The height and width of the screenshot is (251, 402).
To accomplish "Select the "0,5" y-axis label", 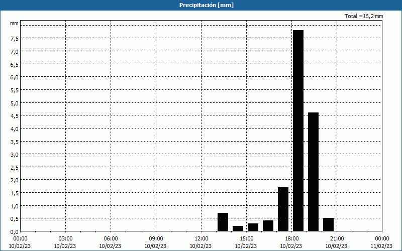I will (x=15, y=219).
